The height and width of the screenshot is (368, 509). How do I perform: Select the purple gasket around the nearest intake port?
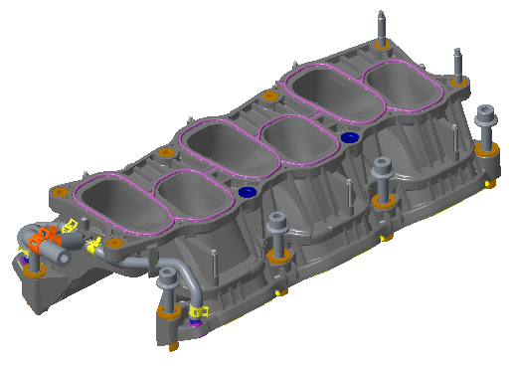pos(122,205)
